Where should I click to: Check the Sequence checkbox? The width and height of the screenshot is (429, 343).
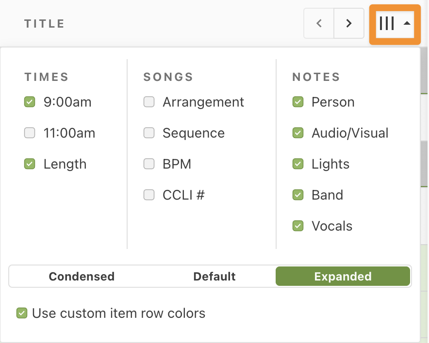pyautogui.click(x=149, y=133)
